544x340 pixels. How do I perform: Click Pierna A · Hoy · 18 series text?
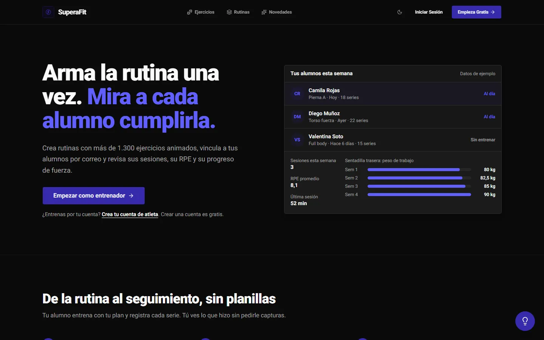[334, 97]
